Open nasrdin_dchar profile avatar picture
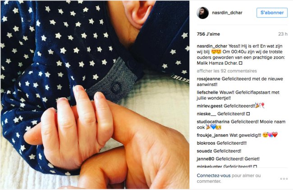293x190 pixels. click(x=202, y=13)
